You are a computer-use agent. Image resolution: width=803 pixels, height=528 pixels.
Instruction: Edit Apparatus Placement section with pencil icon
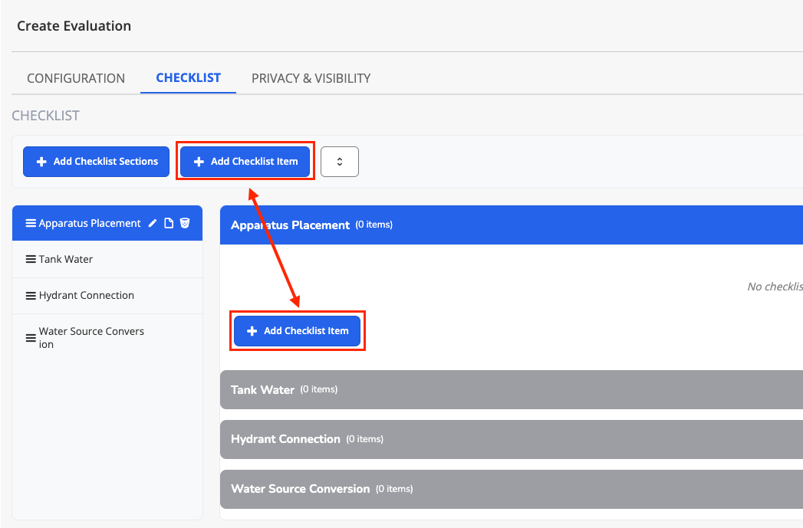pyautogui.click(x=152, y=223)
